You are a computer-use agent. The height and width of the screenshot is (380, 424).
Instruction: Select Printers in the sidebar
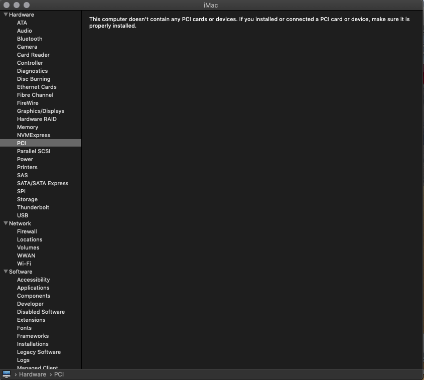pos(27,167)
